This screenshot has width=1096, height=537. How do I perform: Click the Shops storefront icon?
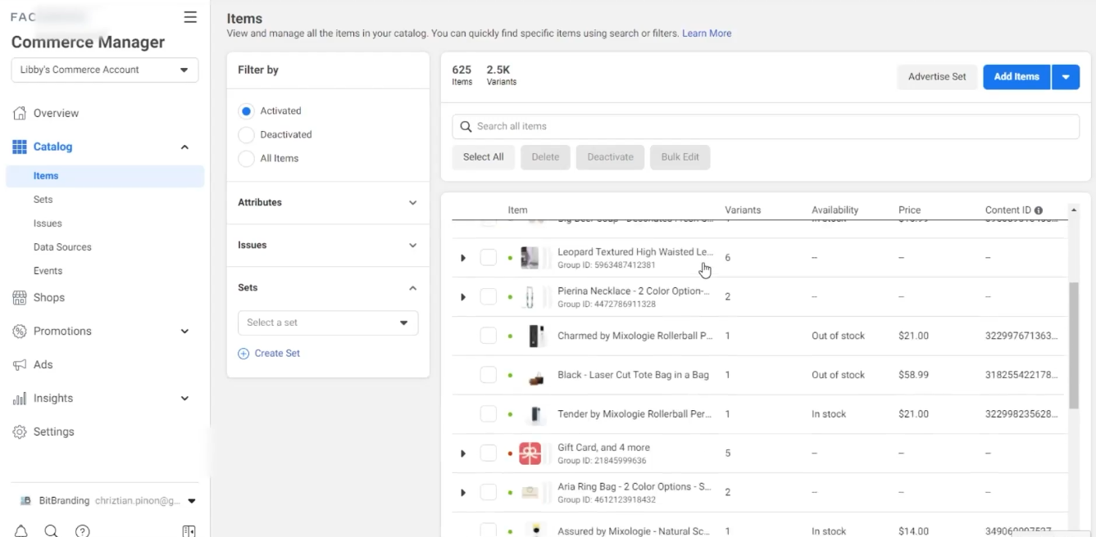click(x=20, y=298)
